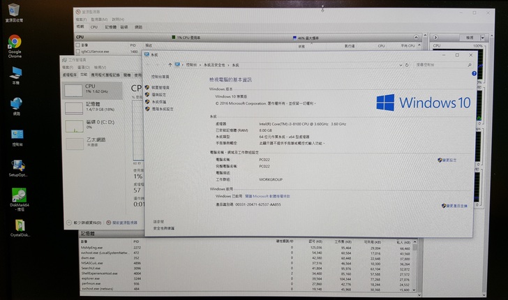This screenshot has height=300, width=508.
Task: Click the search magnifier in System window
Action: tap(470, 65)
